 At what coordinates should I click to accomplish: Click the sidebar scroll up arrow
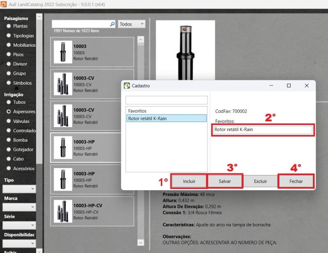click(x=39, y=16)
